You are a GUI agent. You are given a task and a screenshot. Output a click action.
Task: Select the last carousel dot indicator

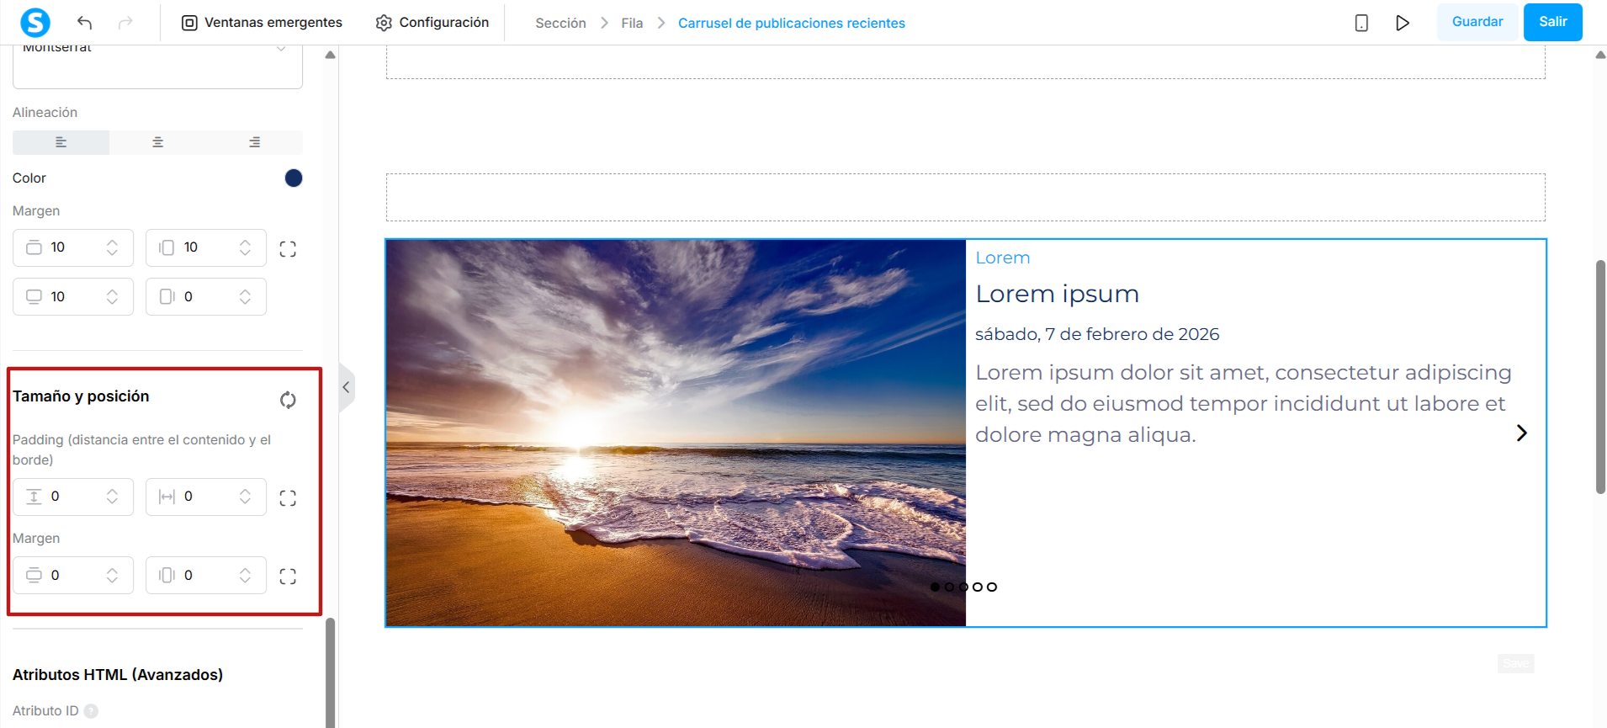pos(992,587)
